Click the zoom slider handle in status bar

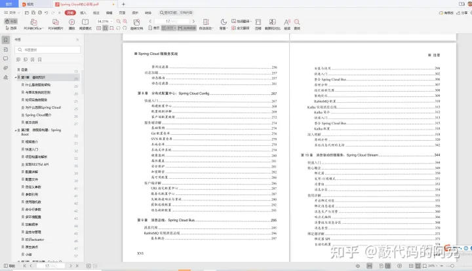click(x=452, y=266)
